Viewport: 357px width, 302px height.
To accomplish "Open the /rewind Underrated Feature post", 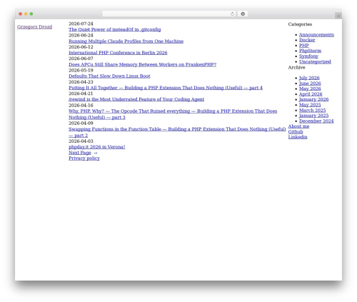I will click(136, 99).
